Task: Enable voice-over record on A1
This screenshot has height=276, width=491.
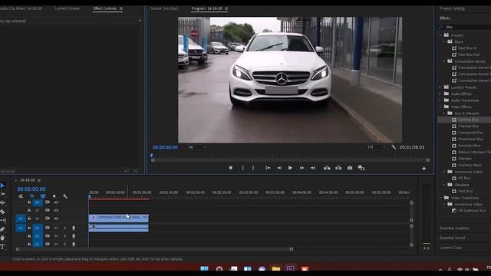Action: [x=74, y=228]
